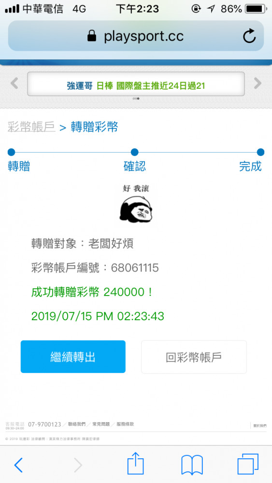Screen dimensions: 272x483
Task: Tap the Safari back arrow icon
Action: click(18, 465)
